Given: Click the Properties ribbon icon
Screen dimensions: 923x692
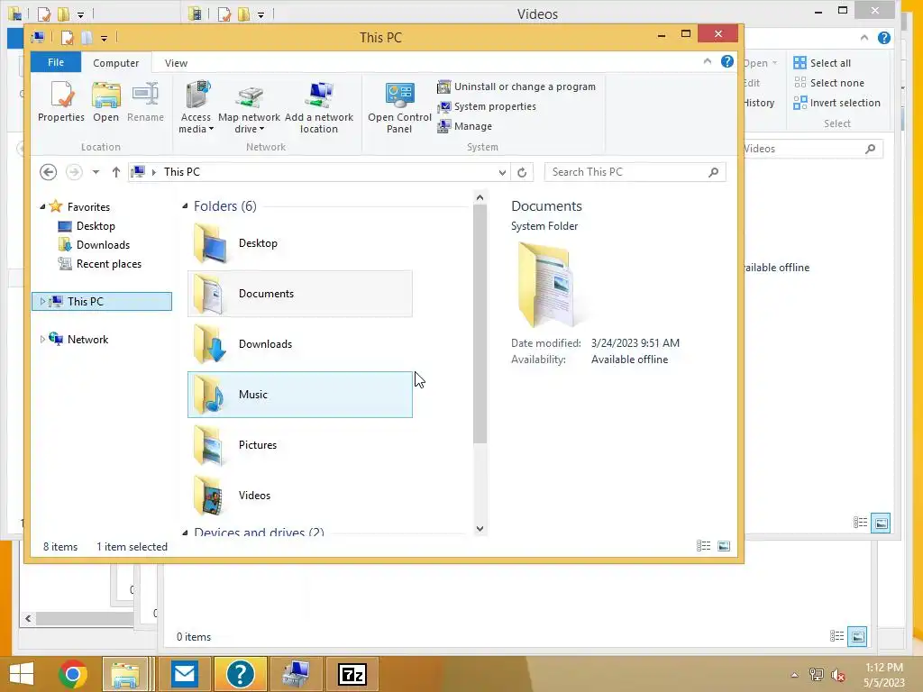Looking at the screenshot, I should point(61,101).
